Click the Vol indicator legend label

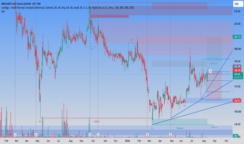tap(3, 12)
